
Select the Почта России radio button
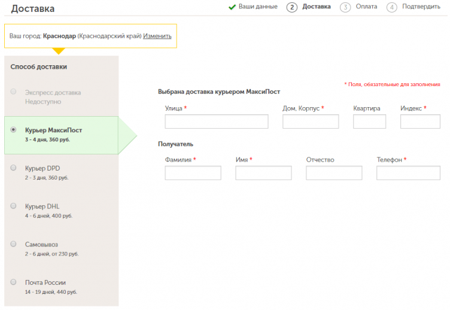(14, 282)
